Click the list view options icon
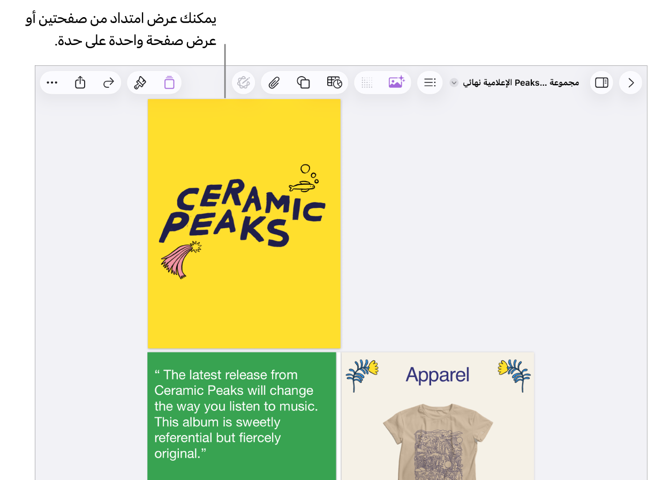The image size is (648, 480). pyautogui.click(x=430, y=82)
